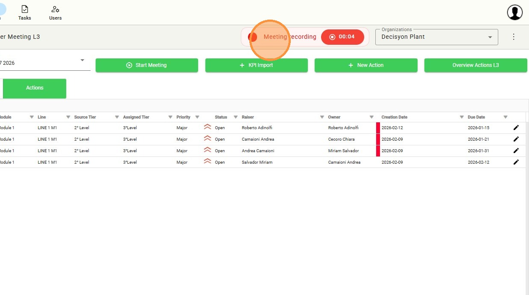Open Overview Actions L3
Screen dimensions: 529x295
coord(475,65)
